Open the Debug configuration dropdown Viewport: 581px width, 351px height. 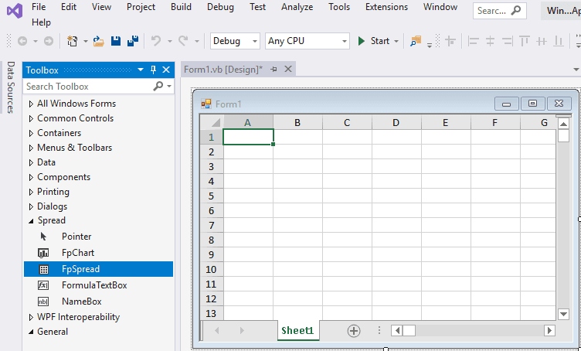pos(236,41)
